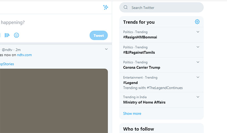
Task: Select the #TheLegendContinues hashtag
Action: click(165, 88)
